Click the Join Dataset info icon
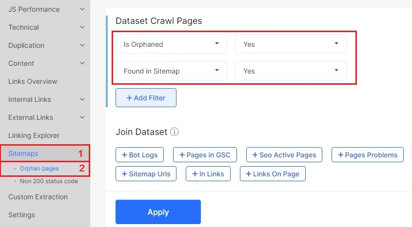Image resolution: width=412 pixels, height=227 pixels. (175, 132)
